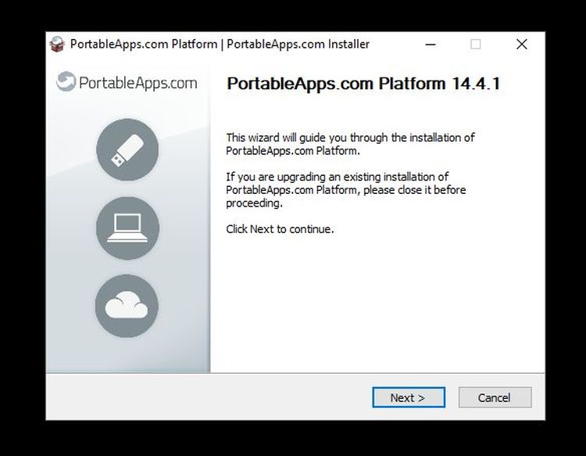Click the PortableApps.com swirl logo icon
Image resolution: width=586 pixels, height=456 pixels.
pyautogui.click(x=66, y=81)
